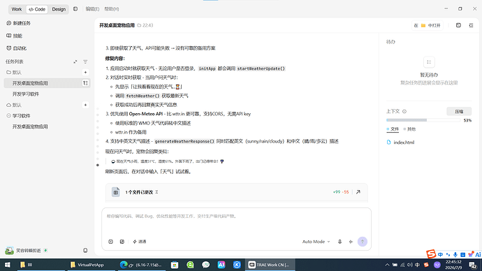Screen dimensions: 482x271
Task: Open the Auto Mode dropdown
Action: [x=316, y=242]
